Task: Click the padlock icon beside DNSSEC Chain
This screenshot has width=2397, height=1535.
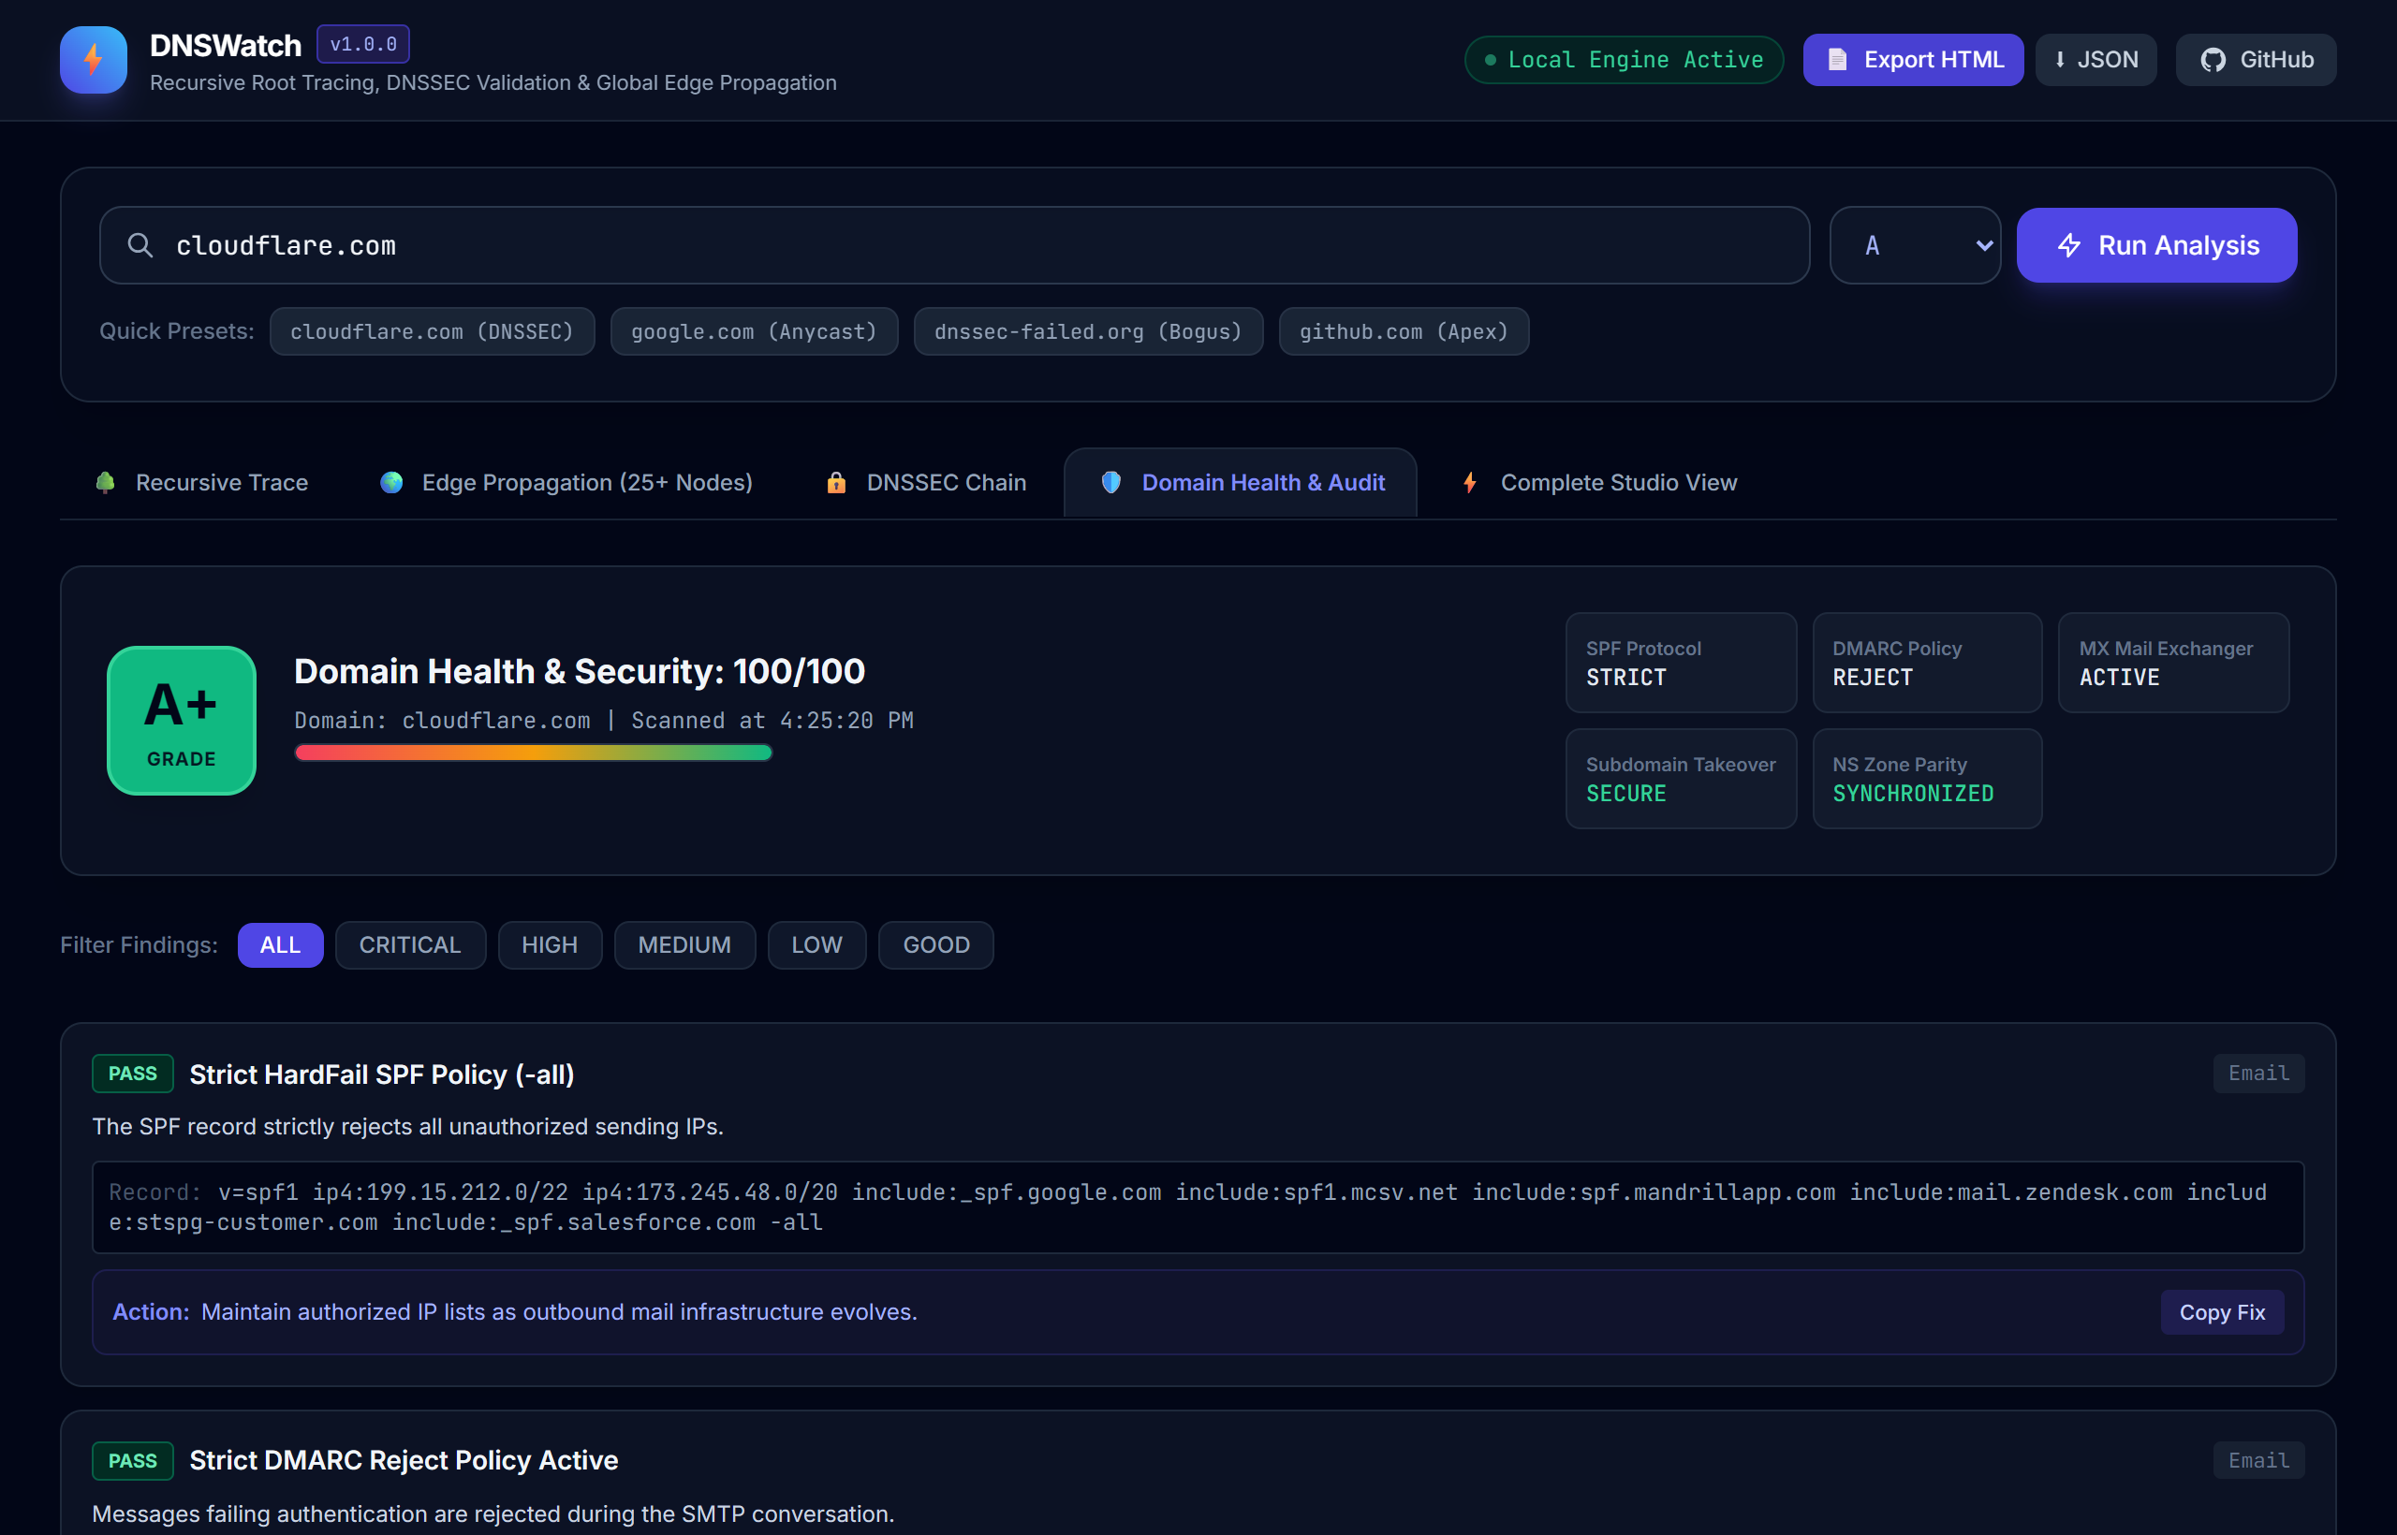Action: click(x=836, y=482)
